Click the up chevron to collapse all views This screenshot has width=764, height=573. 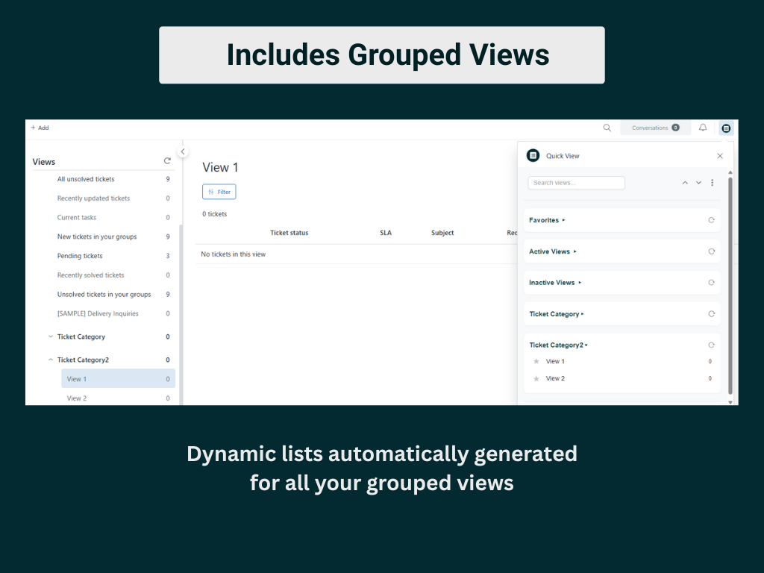click(685, 182)
